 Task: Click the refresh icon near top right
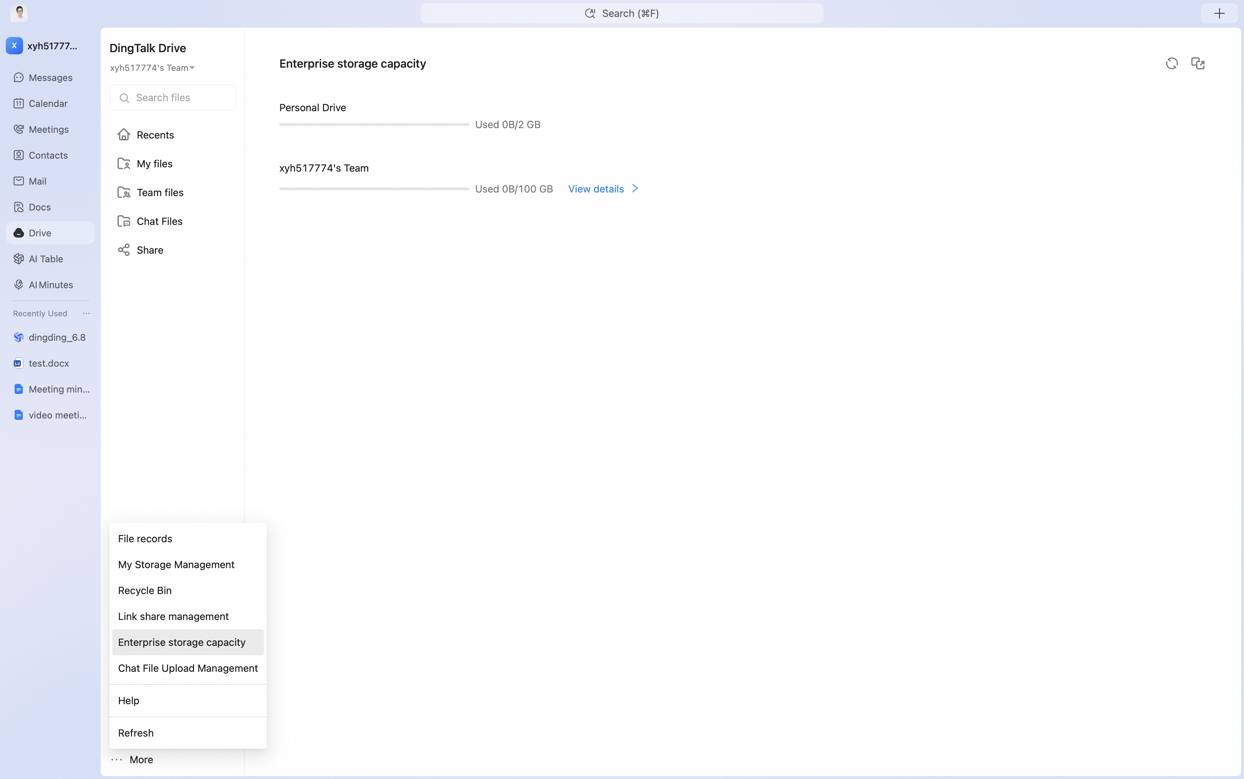click(1171, 63)
